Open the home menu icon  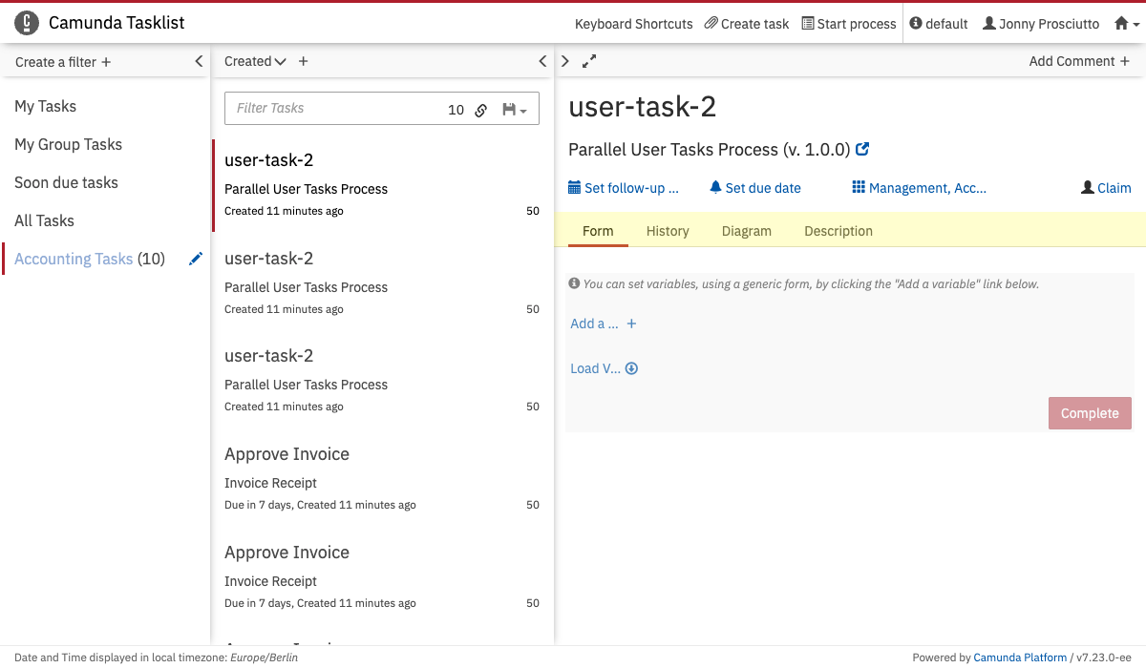pos(1126,24)
